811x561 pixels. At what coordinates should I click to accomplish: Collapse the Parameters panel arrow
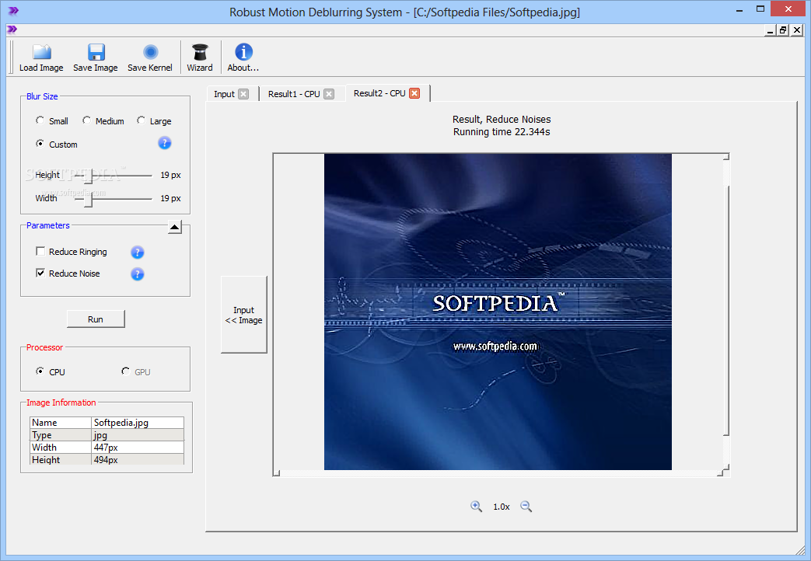tap(175, 227)
